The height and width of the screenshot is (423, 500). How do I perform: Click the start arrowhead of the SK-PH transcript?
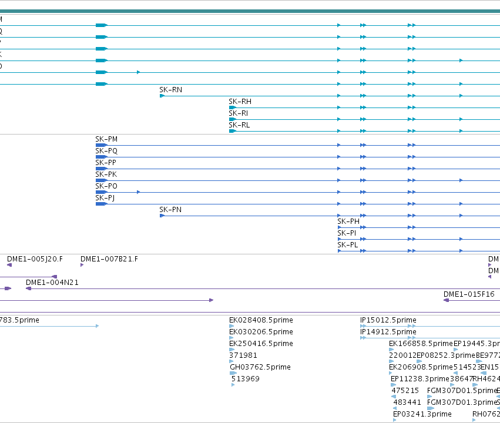coord(339,227)
